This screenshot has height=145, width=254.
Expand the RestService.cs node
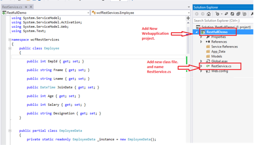pos(201,66)
